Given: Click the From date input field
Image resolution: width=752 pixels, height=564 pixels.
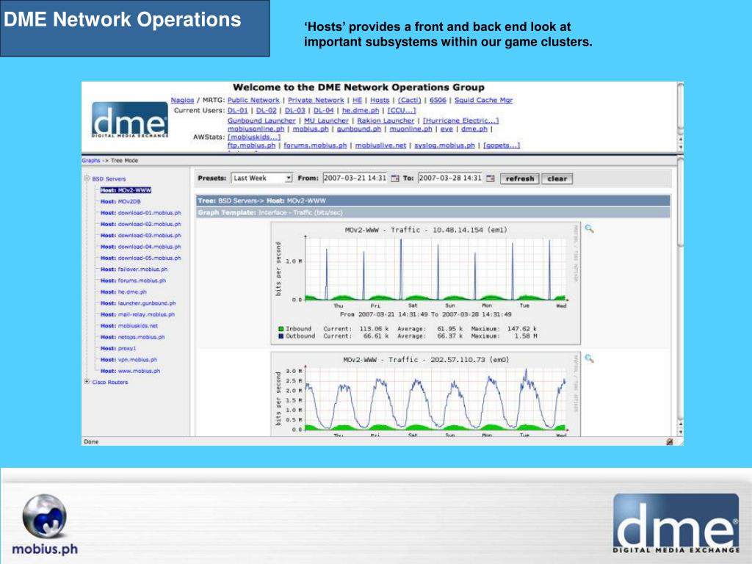Looking at the screenshot, I should pyautogui.click(x=355, y=178).
